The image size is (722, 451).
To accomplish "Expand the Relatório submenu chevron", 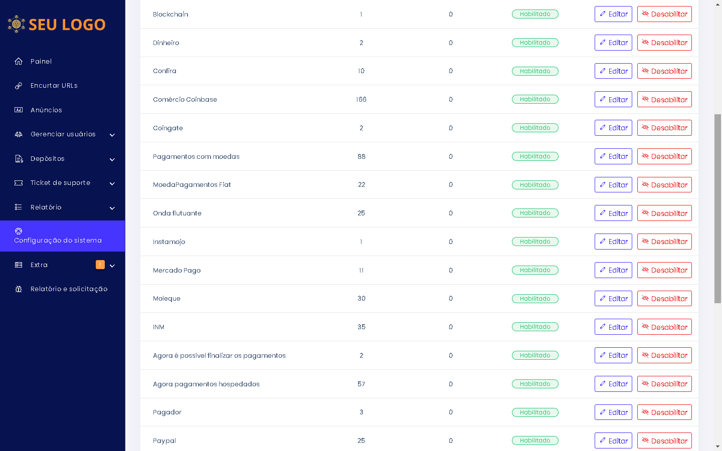I will pyautogui.click(x=112, y=208).
